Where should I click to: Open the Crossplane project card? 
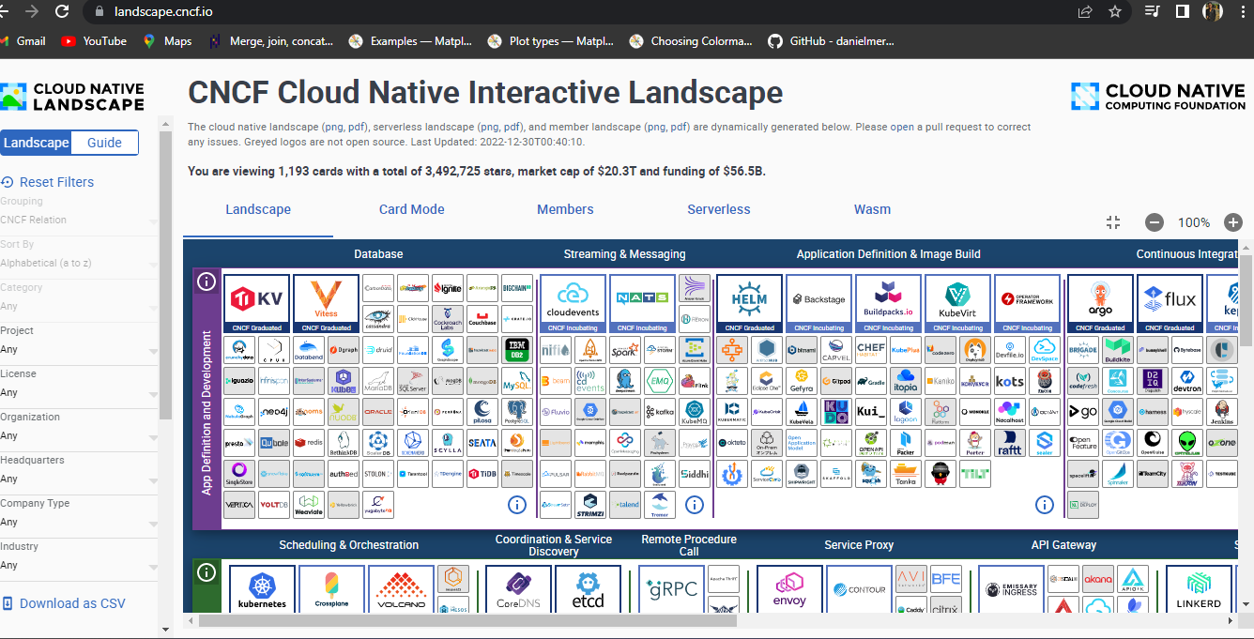pos(331,589)
